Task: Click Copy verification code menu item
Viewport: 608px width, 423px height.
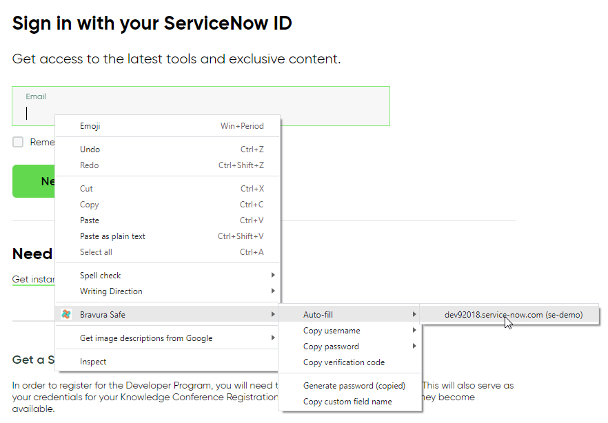Action: click(x=344, y=362)
